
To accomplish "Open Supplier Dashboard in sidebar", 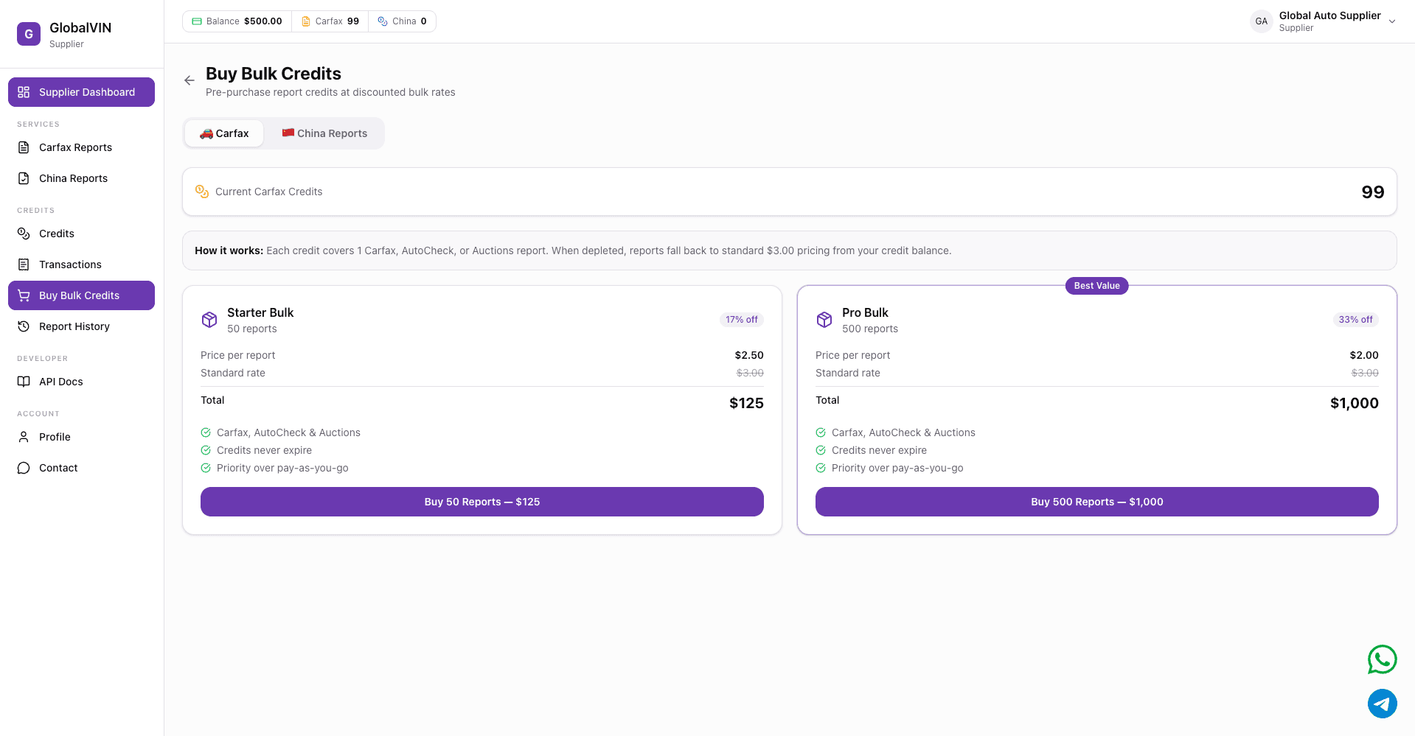I will 81,92.
